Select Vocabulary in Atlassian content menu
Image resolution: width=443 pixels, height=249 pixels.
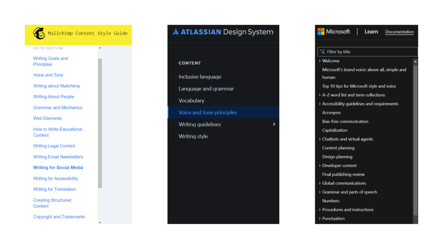(191, 100)
